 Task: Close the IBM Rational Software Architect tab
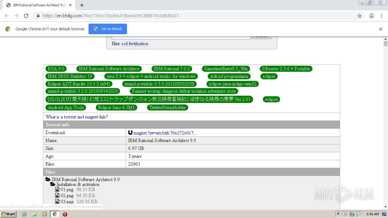coord(70,5)
